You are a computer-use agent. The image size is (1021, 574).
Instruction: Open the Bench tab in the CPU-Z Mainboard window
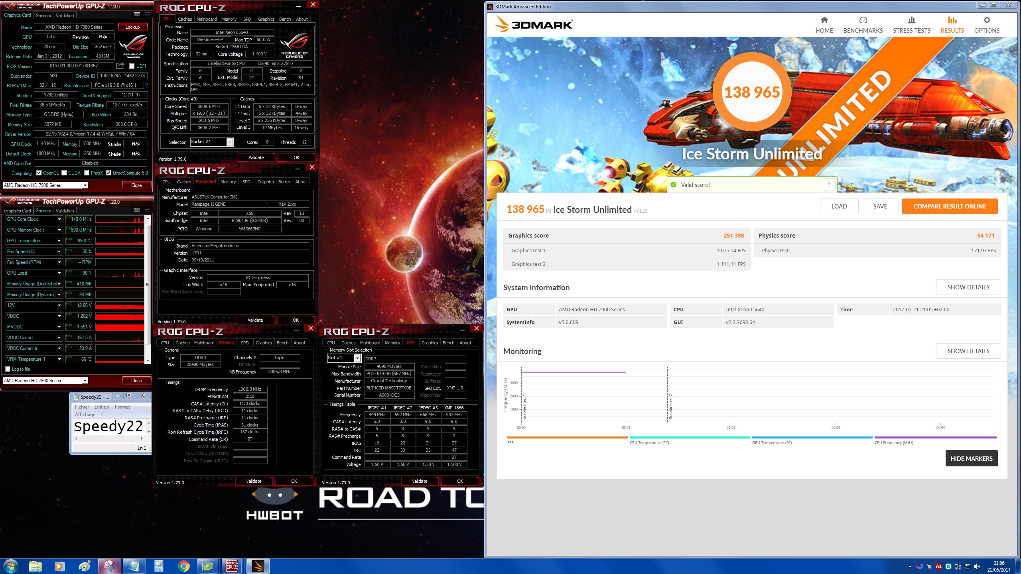click(x=284, y=181)
